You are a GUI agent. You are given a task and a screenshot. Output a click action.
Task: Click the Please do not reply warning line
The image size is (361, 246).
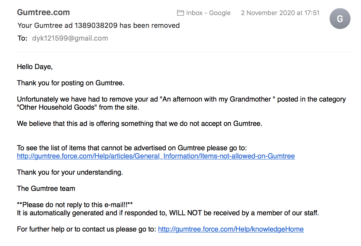[75, 205]
